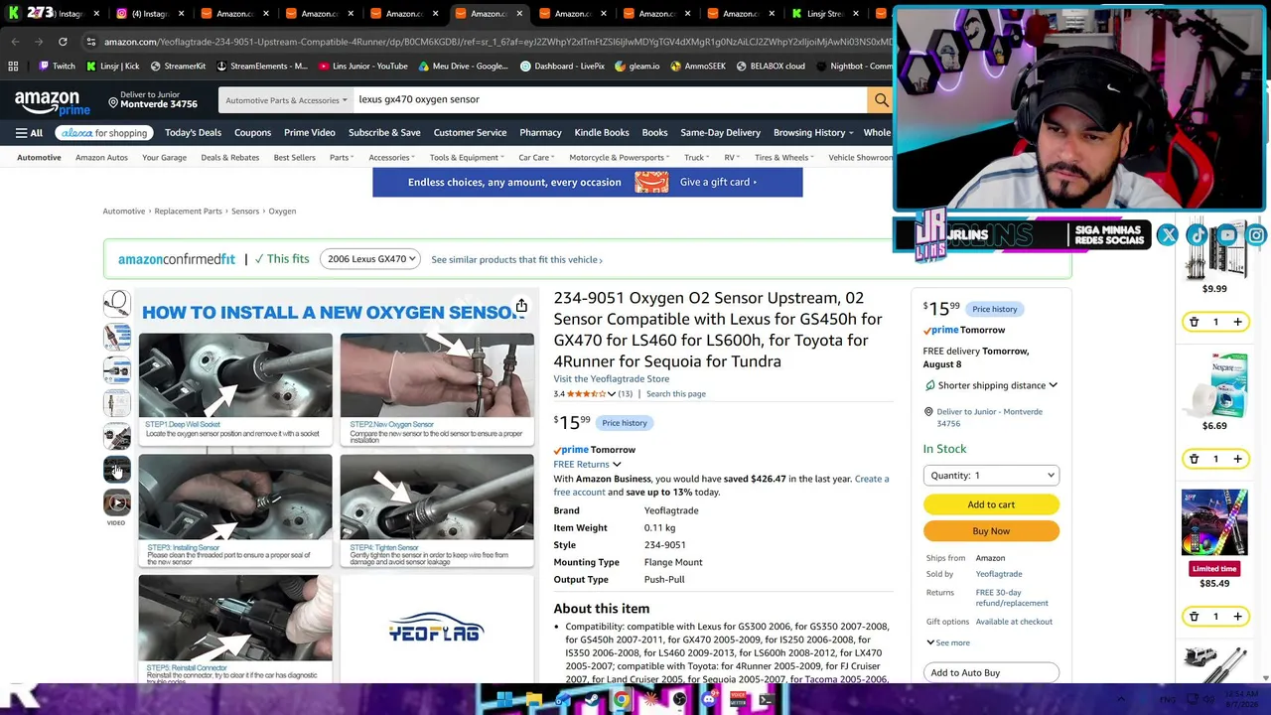The height and width of the screenshot is (715, 1271).
Task: Open the BELABOX cloud bookmark
Action: click(771, 67)
